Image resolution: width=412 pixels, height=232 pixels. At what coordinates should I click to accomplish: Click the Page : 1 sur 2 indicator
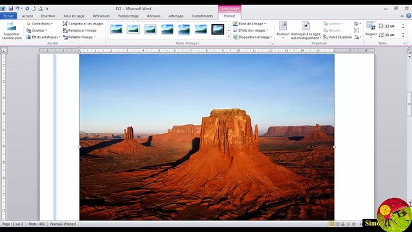click(x=13, y=224)
